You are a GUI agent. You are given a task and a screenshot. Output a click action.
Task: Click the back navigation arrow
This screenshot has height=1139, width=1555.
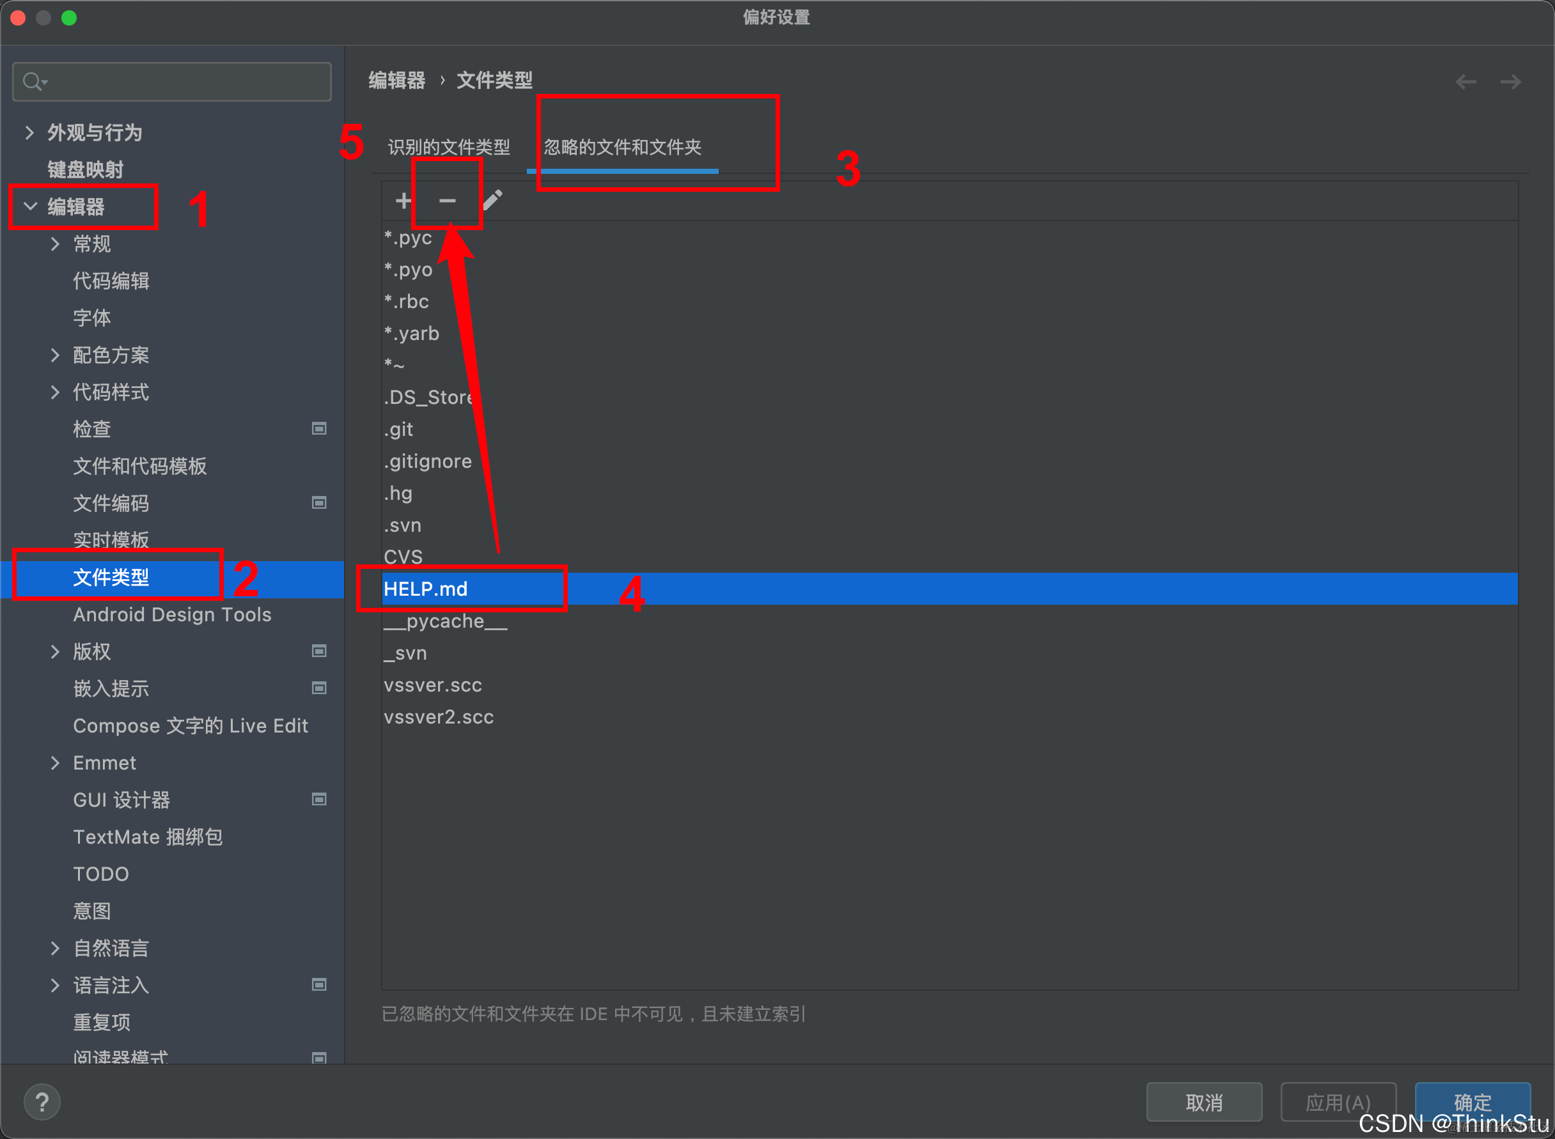1465,82
